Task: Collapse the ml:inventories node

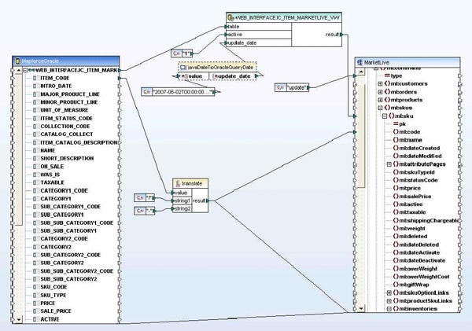Action: tap(389, 309)
